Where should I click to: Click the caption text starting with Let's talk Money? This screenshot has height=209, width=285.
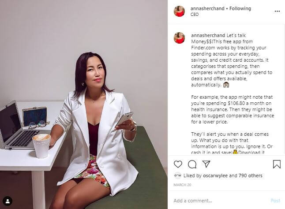pyautogui.click(x=232, y=93)
